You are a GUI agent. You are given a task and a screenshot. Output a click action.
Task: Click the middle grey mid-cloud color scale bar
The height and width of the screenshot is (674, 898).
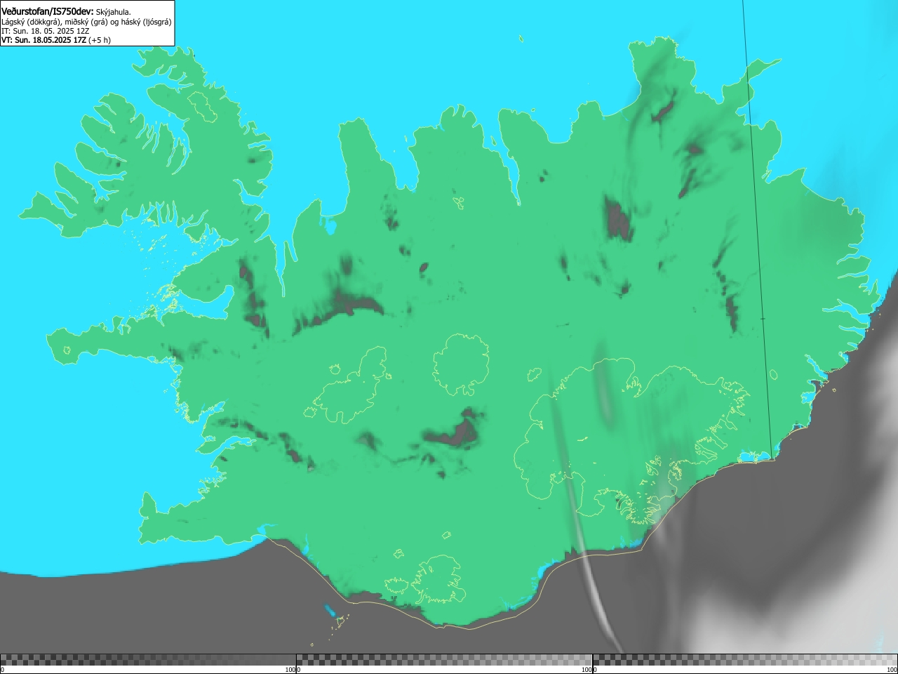(x=444, y=660)
